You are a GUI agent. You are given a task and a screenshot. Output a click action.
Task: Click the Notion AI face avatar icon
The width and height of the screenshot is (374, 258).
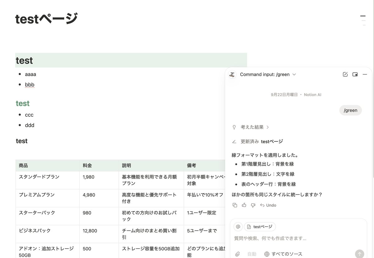coord(232,74)
